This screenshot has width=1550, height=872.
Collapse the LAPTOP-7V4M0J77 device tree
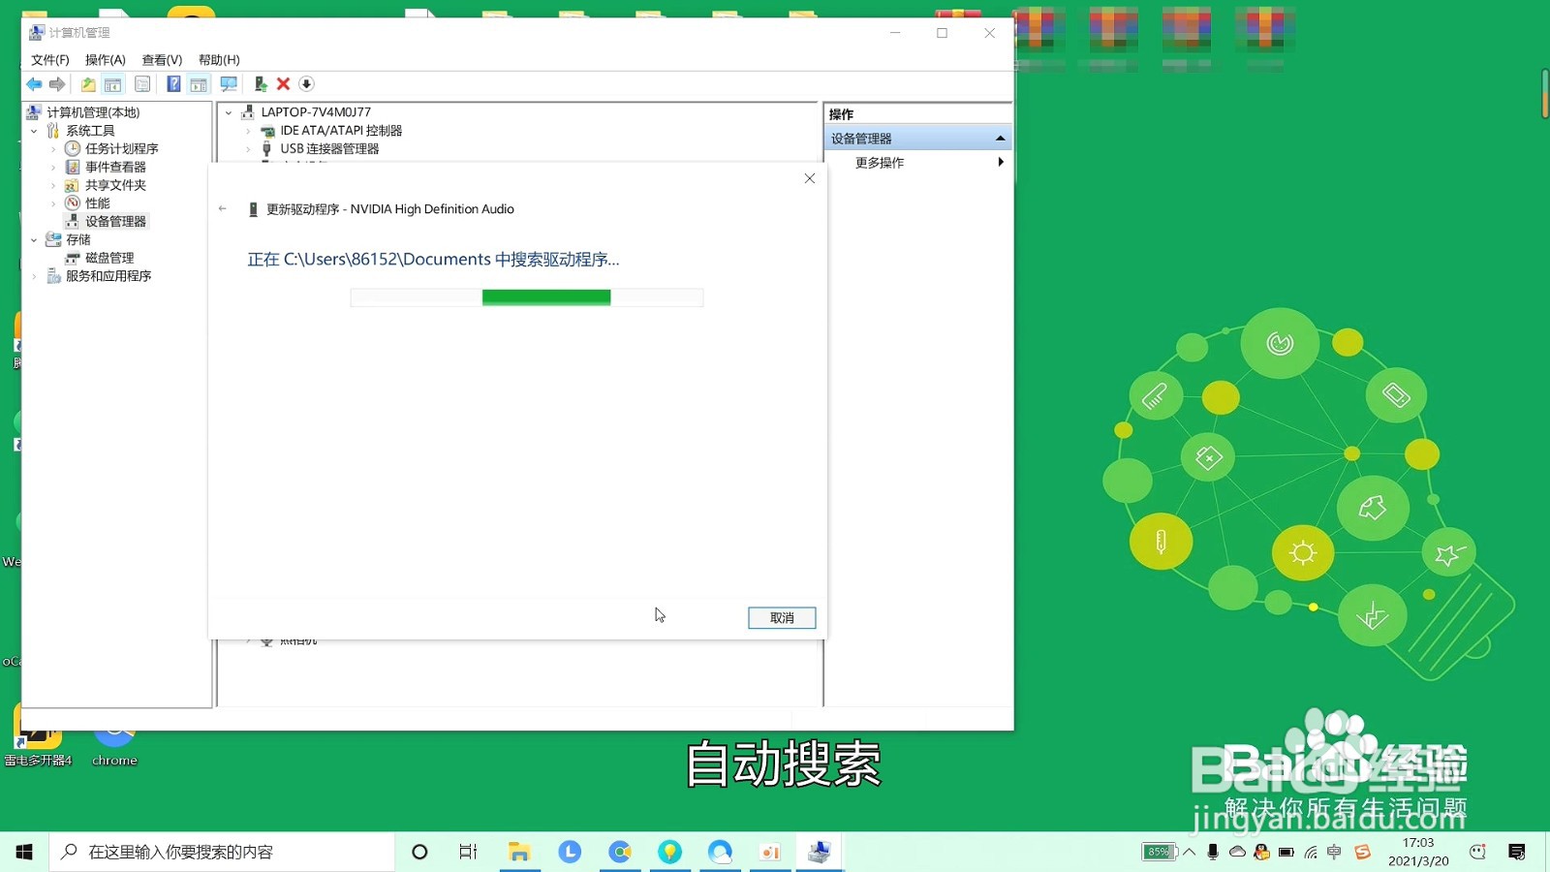point(229,112)
